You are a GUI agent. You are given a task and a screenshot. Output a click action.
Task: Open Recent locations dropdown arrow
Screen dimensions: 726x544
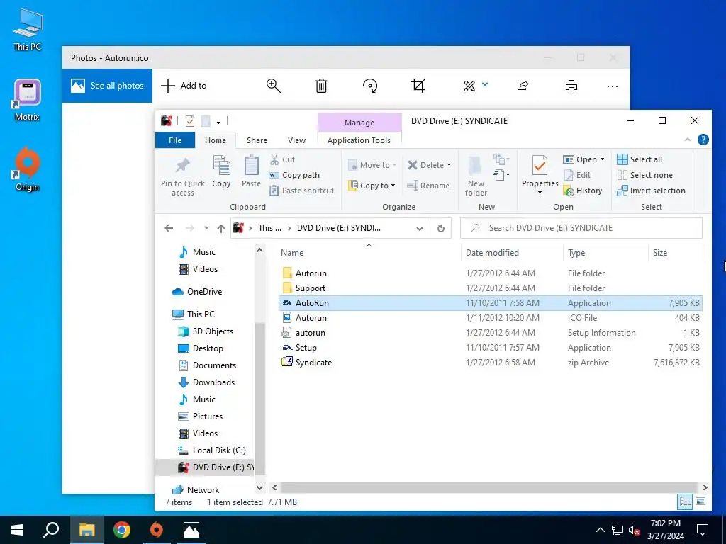[206, 228]
